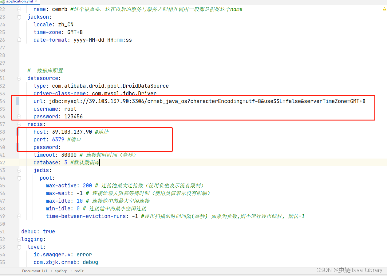Image resolution: width=387 pixels, height=276 pixels.
Task: Click fold end marker at time-between-eviction-runs line
Action: coord(19,216)
